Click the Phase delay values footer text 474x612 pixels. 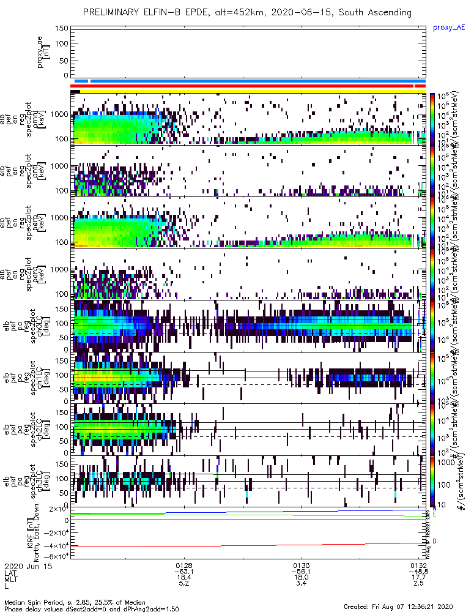click(x=92, y=608)
